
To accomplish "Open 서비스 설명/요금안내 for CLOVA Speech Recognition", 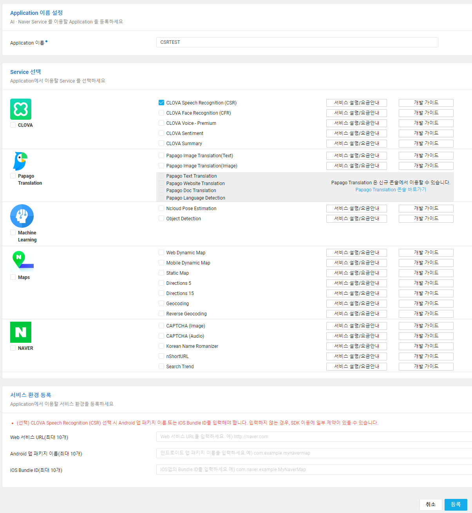I will point(356,103).
